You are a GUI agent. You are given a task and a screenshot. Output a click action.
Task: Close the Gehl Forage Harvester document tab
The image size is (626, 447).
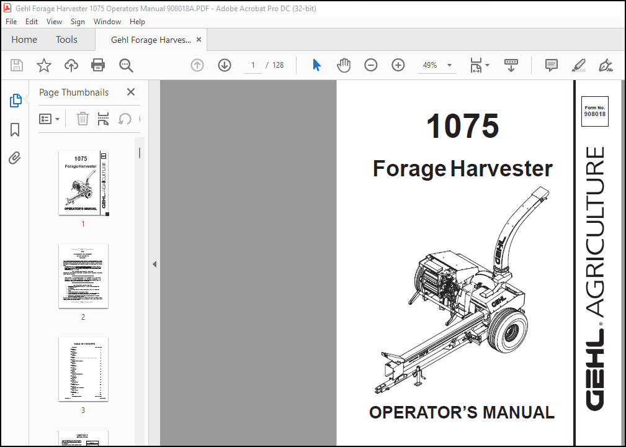click(199, 40)
